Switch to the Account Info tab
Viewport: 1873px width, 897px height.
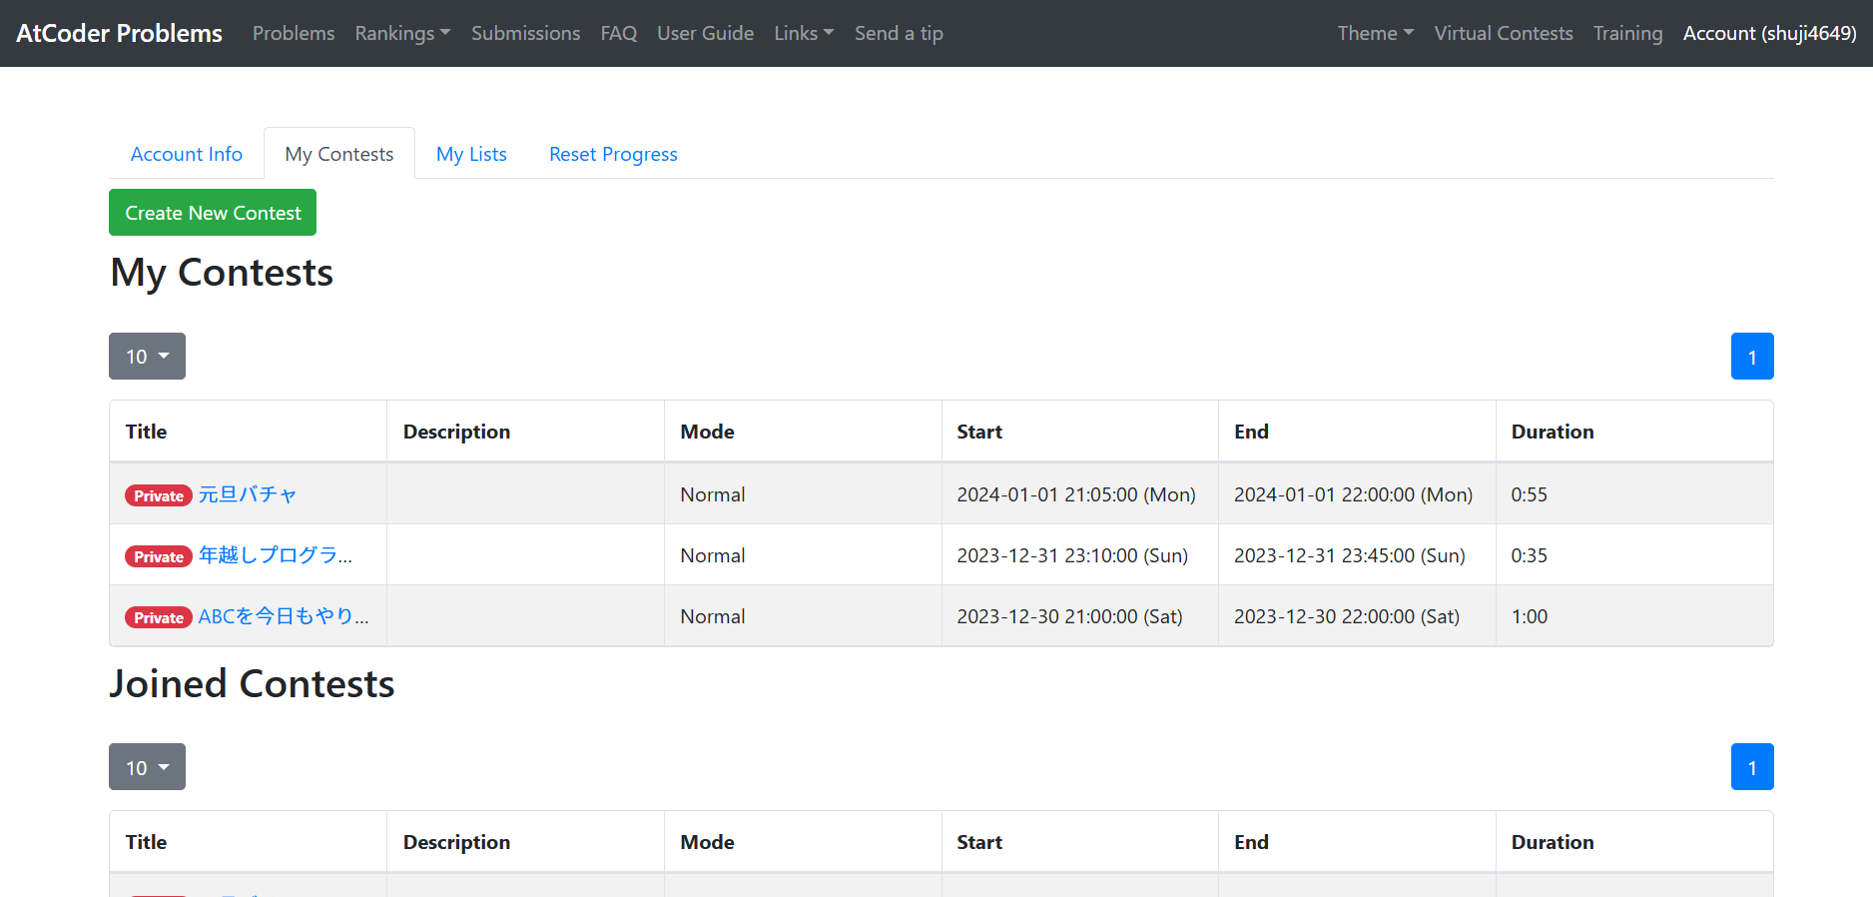187,154
